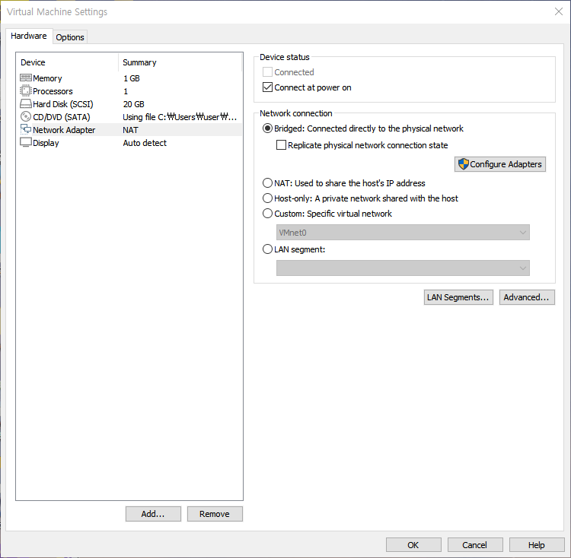Click the Using file C:\Users summary

(180, 117)
